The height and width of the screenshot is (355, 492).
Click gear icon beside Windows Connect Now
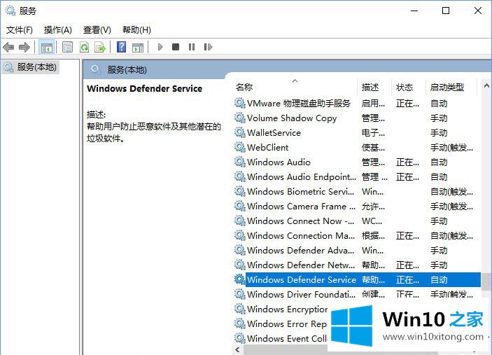point(240,221)
